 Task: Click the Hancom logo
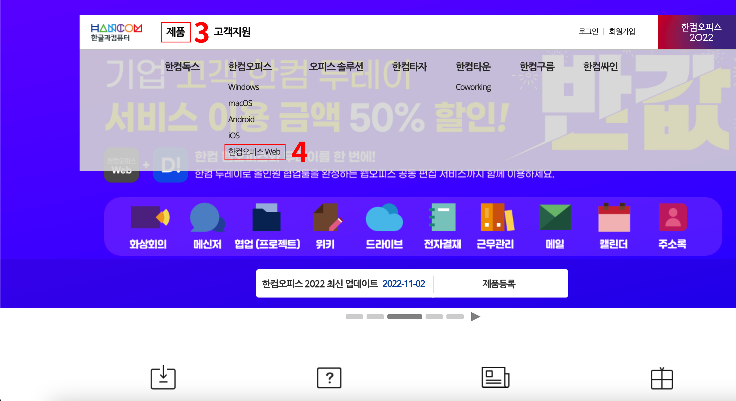click(116, 32)
